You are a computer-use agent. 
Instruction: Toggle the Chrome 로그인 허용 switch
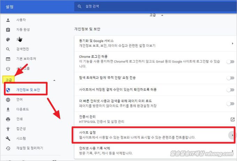[x=230, y=62]
